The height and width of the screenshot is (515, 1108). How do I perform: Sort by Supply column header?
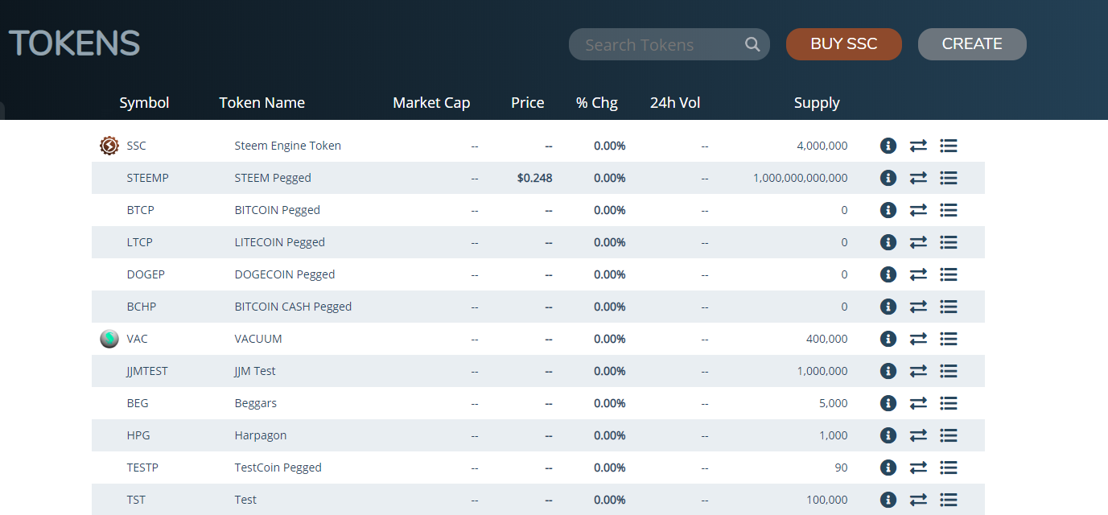(817, 103)
